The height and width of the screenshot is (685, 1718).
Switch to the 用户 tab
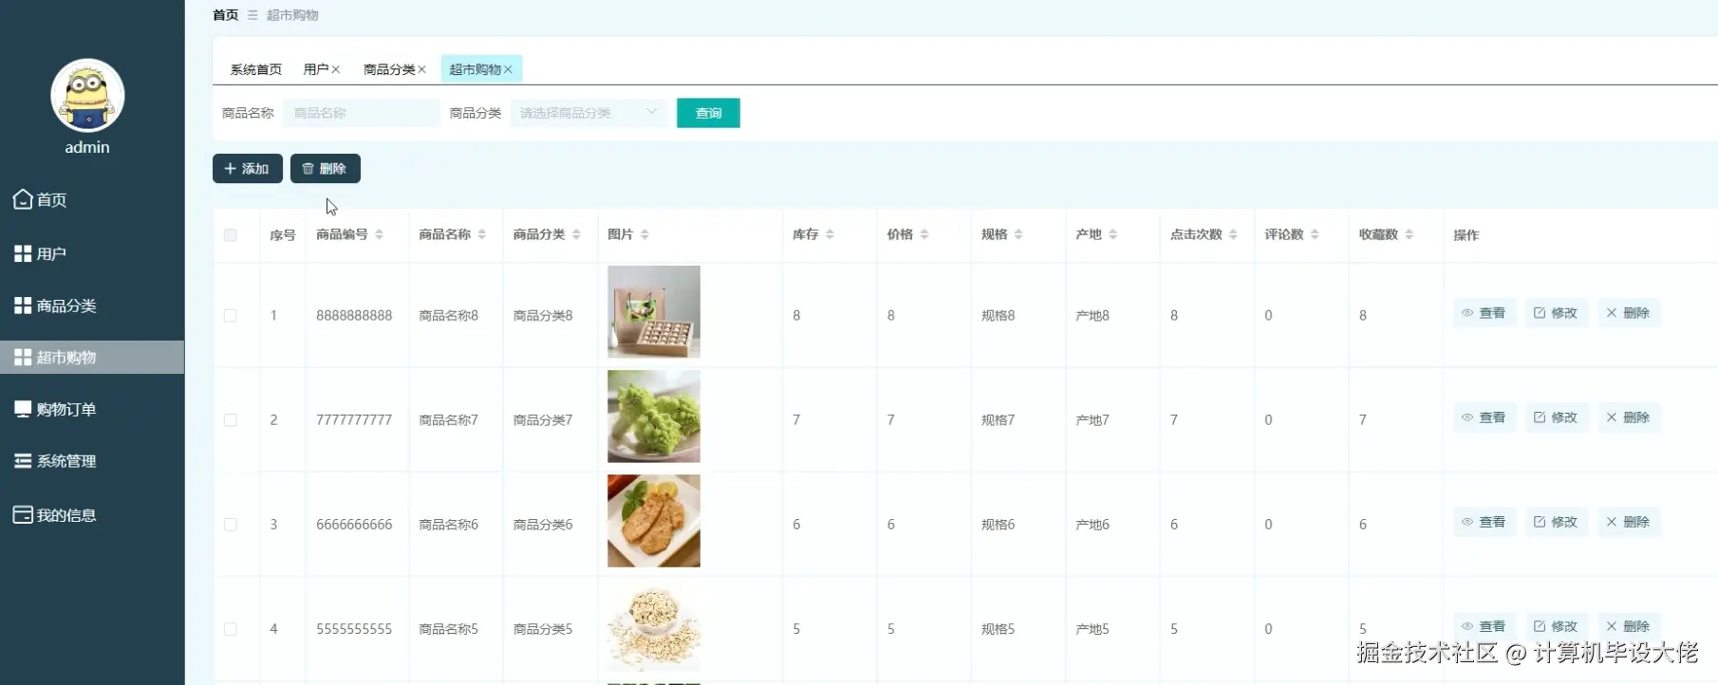pyautogui.click(x=315, y=69)
